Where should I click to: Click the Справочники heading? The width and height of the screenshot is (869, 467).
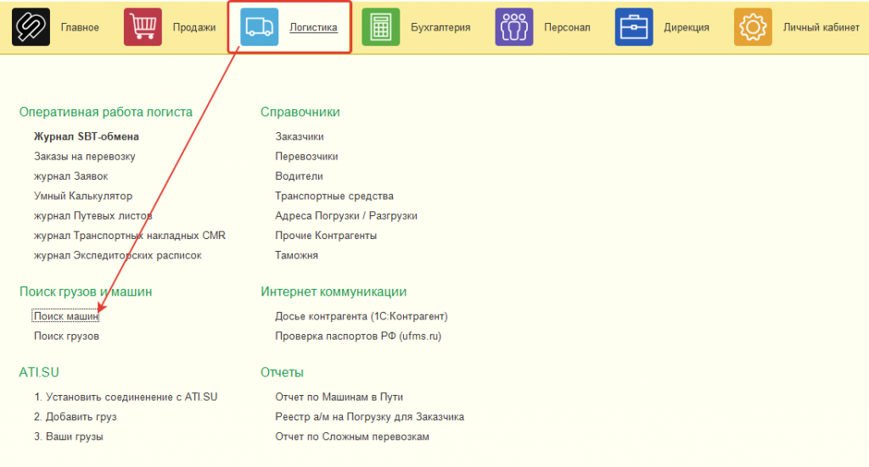[300, 112]
